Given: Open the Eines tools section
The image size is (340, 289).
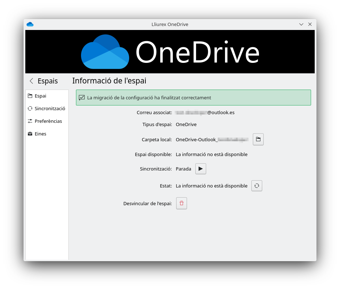Looking at the screenshot, I should [x=40, y=134].
